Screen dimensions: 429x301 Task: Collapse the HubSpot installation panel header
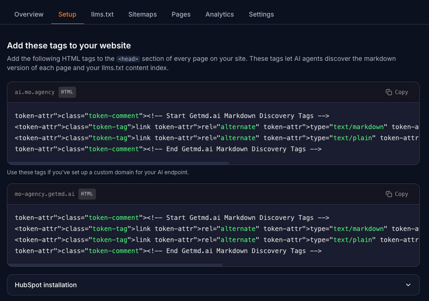213,285
